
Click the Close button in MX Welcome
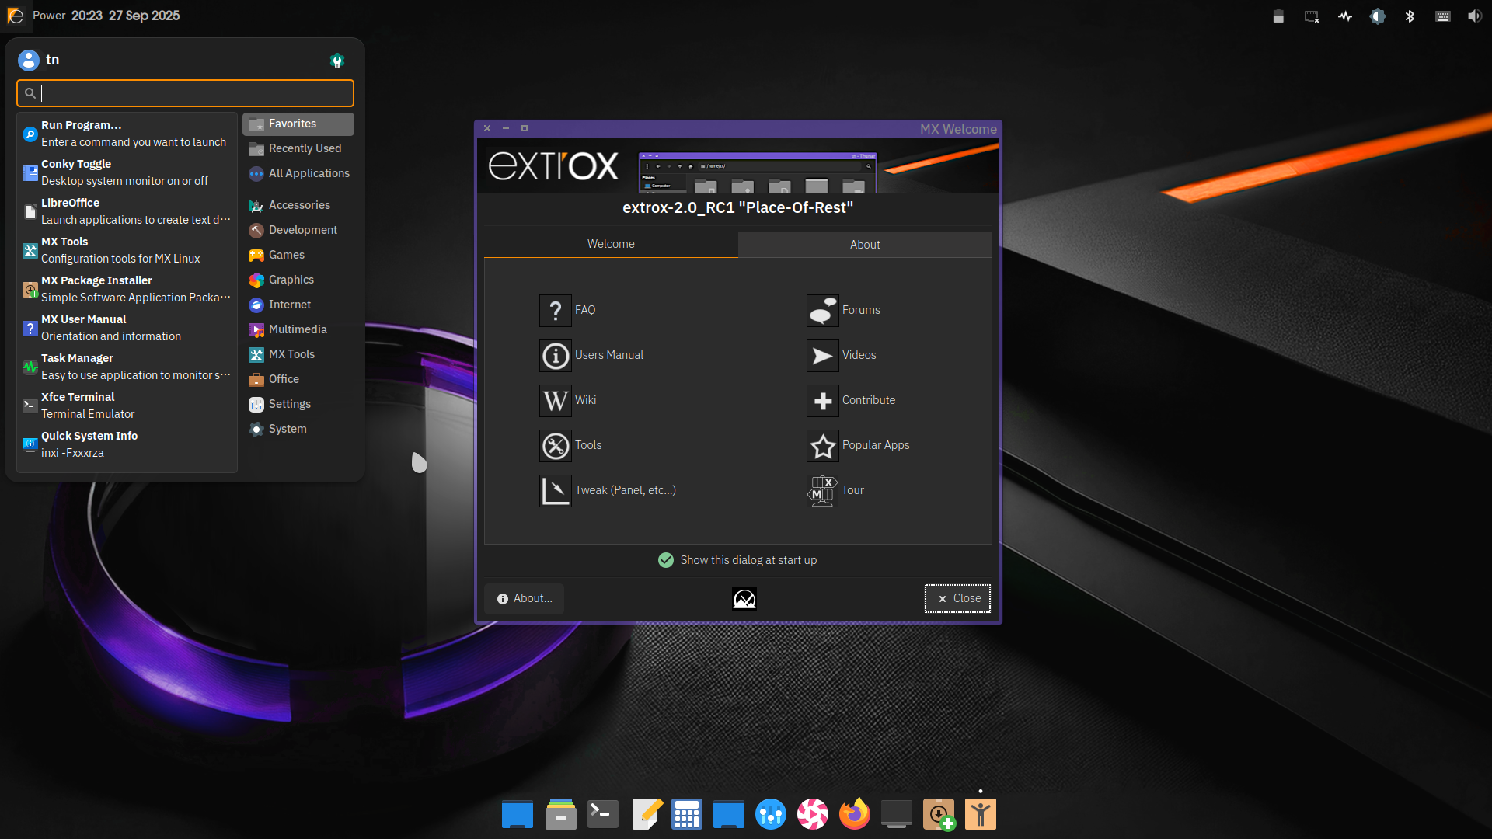tap(957, 598)
